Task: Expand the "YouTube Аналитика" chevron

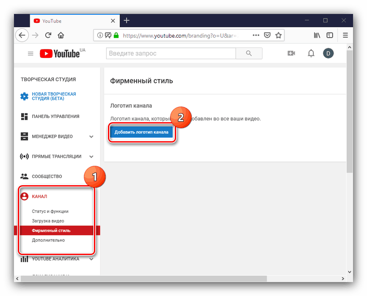Action: point(91,259)
